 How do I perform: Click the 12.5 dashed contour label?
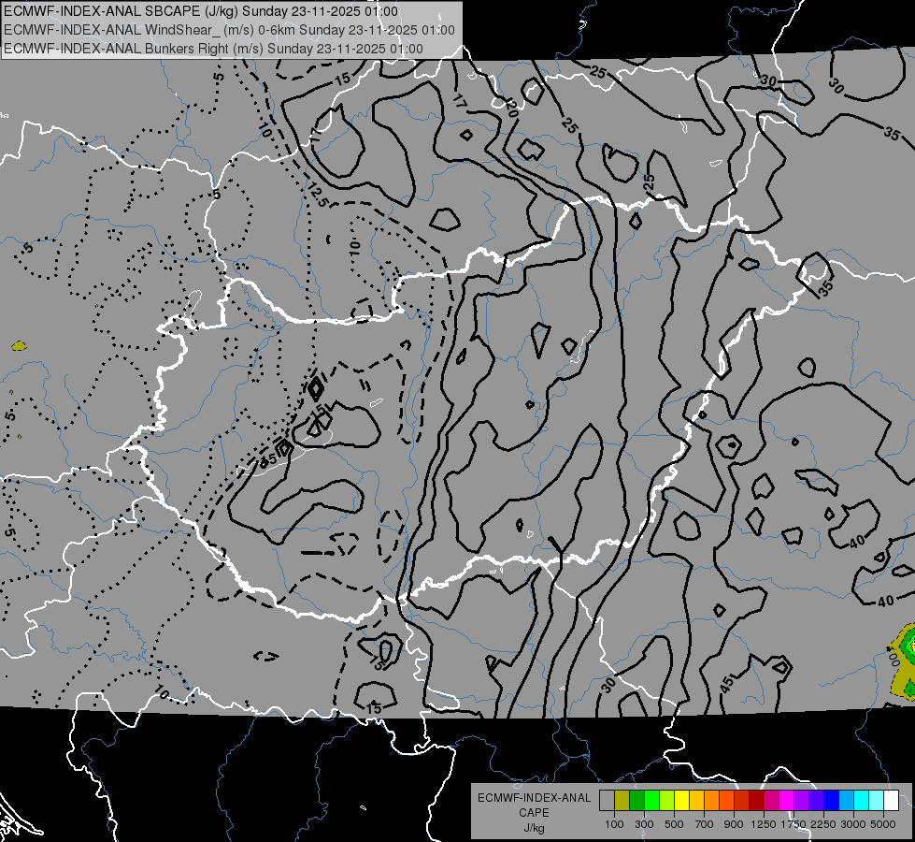click(318, 195)
